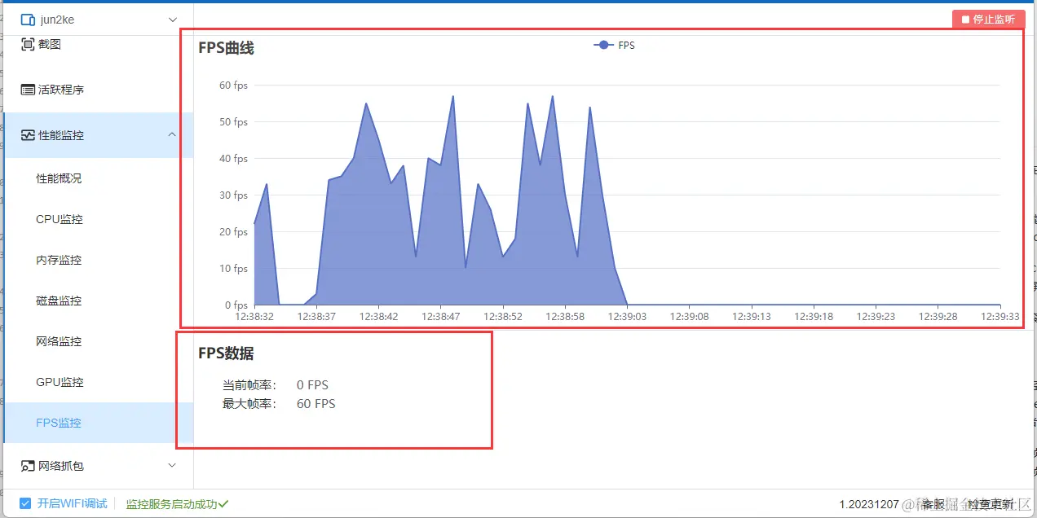
Task: Click the 性能监控 monitor icon
Action: click(x=28, y=135)
